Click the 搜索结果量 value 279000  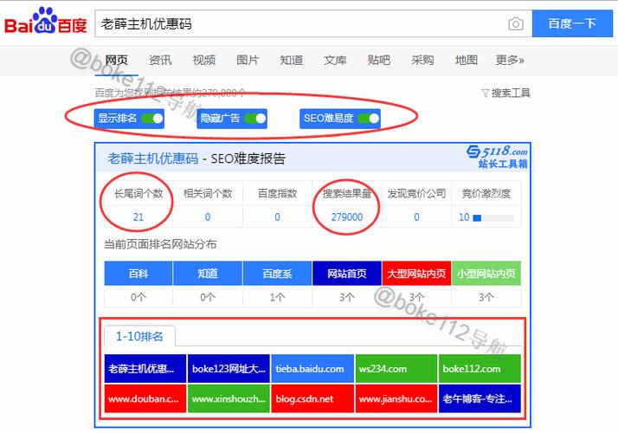[347, 216]
